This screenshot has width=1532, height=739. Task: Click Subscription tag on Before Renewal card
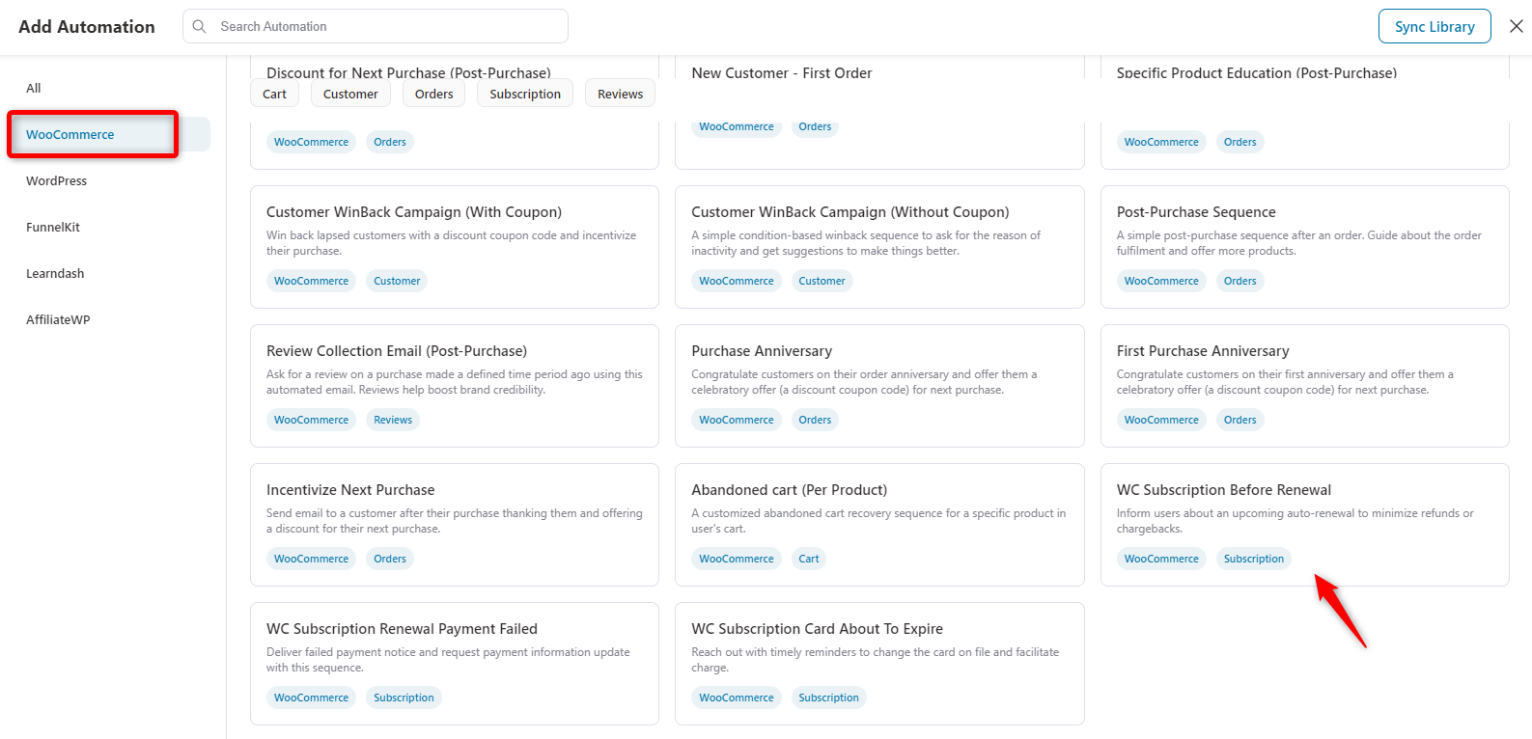[x=1254, y=559]
